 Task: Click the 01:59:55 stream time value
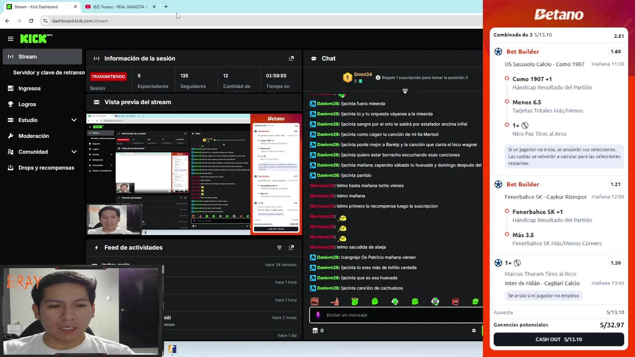(276, 75)
